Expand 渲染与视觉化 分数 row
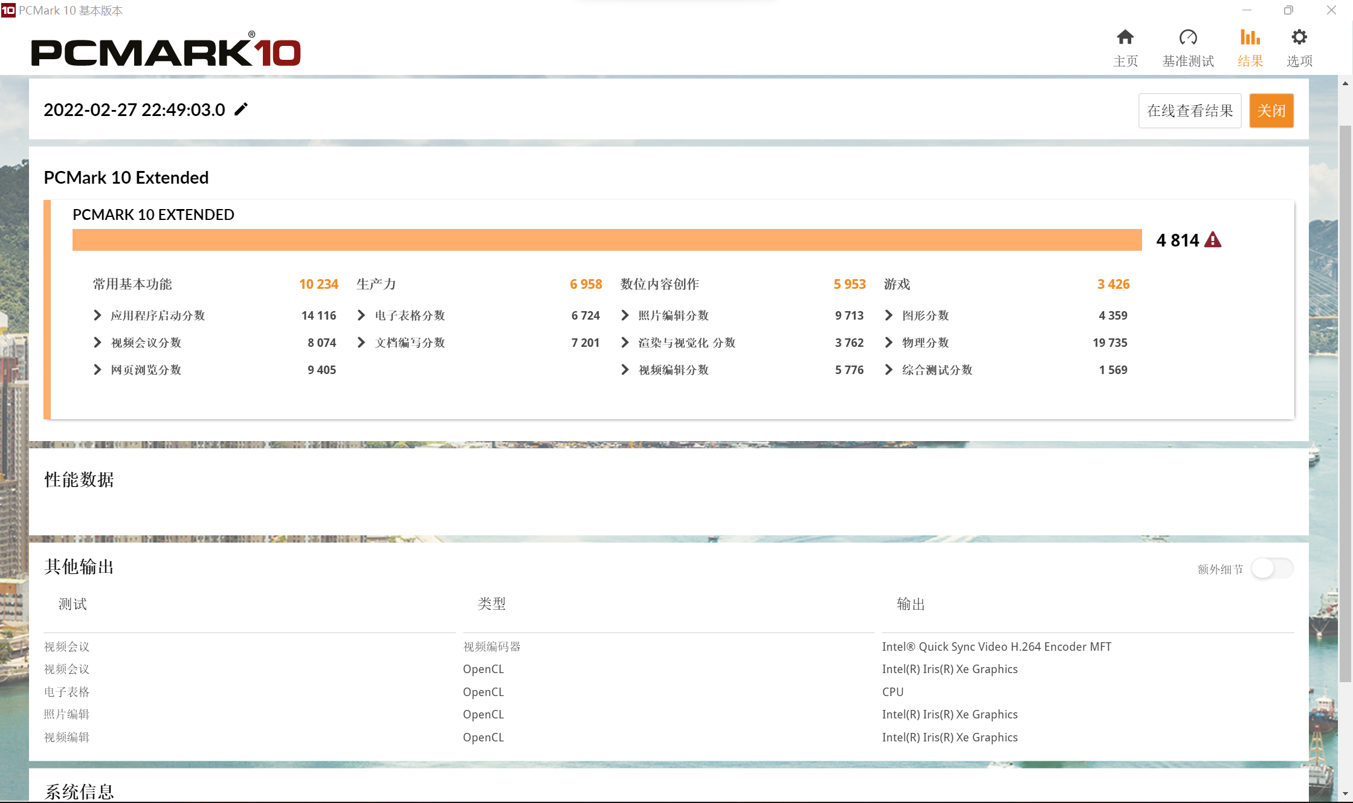Viewport: 1353px width, 803px height. [625, 343]
